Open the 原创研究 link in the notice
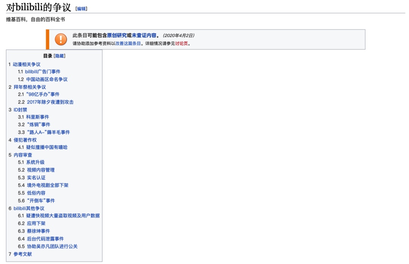The height and width of the screenshot is (264, 409). pyautogui.click(x=117, y=36)
